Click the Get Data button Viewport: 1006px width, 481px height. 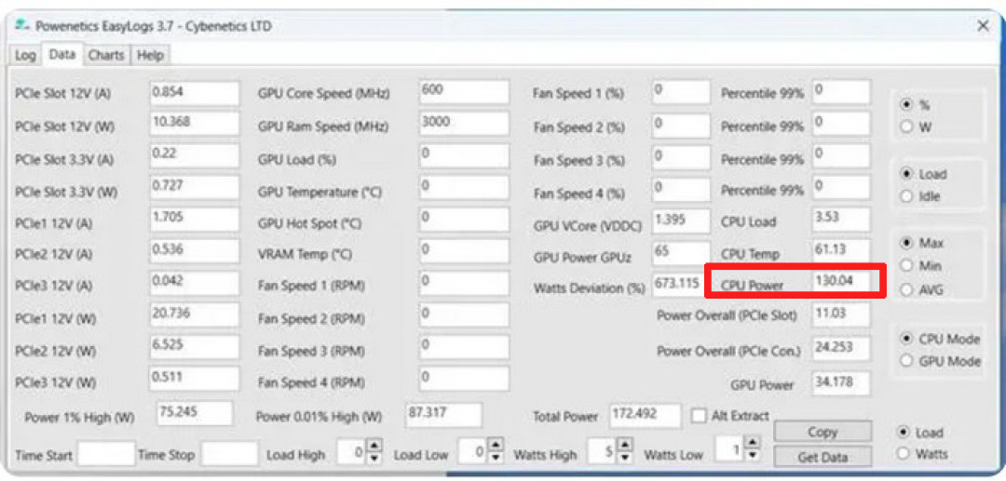pos(822,458)
